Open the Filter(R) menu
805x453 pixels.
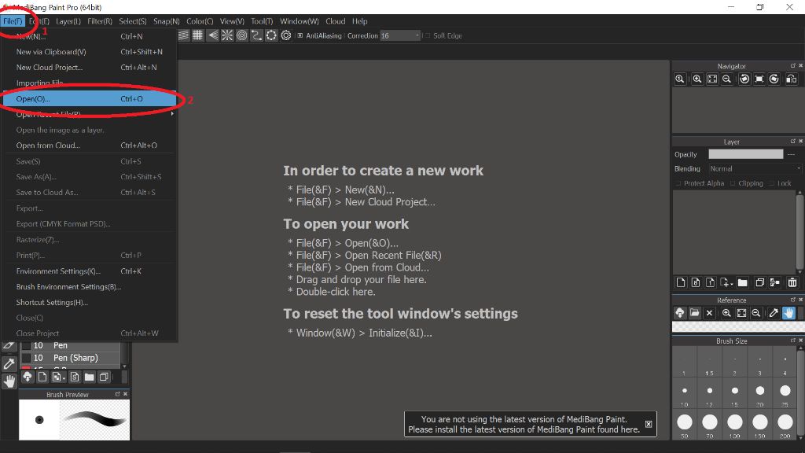pyautogui.click(x=100, y=21)
